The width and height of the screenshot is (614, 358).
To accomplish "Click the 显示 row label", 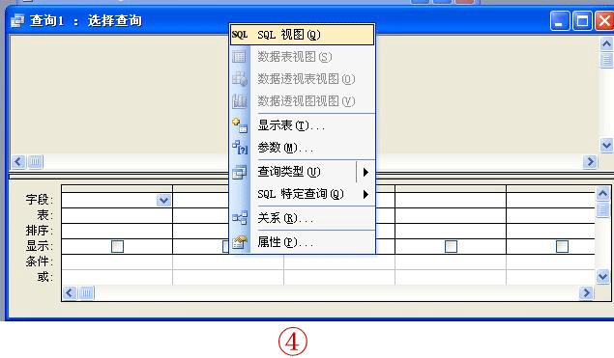I will pyautogui.click(x=40, y=246).
